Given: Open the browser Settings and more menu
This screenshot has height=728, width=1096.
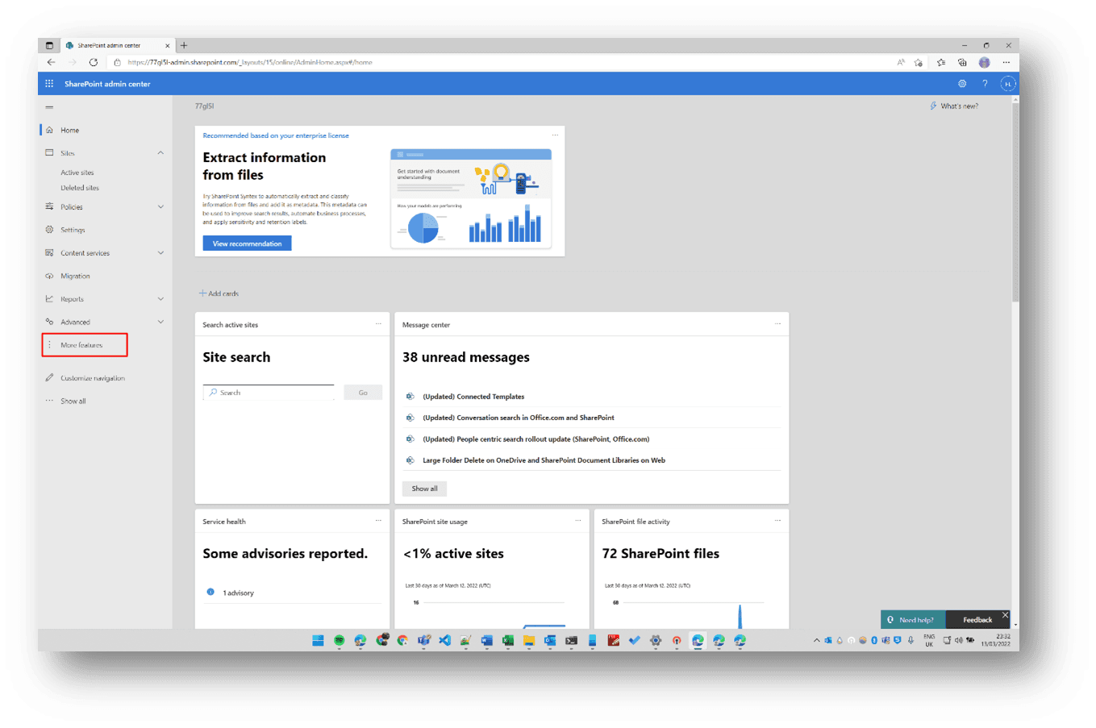Looking at the screenshot, I should pyautogui.click(x=1006, y=62).
